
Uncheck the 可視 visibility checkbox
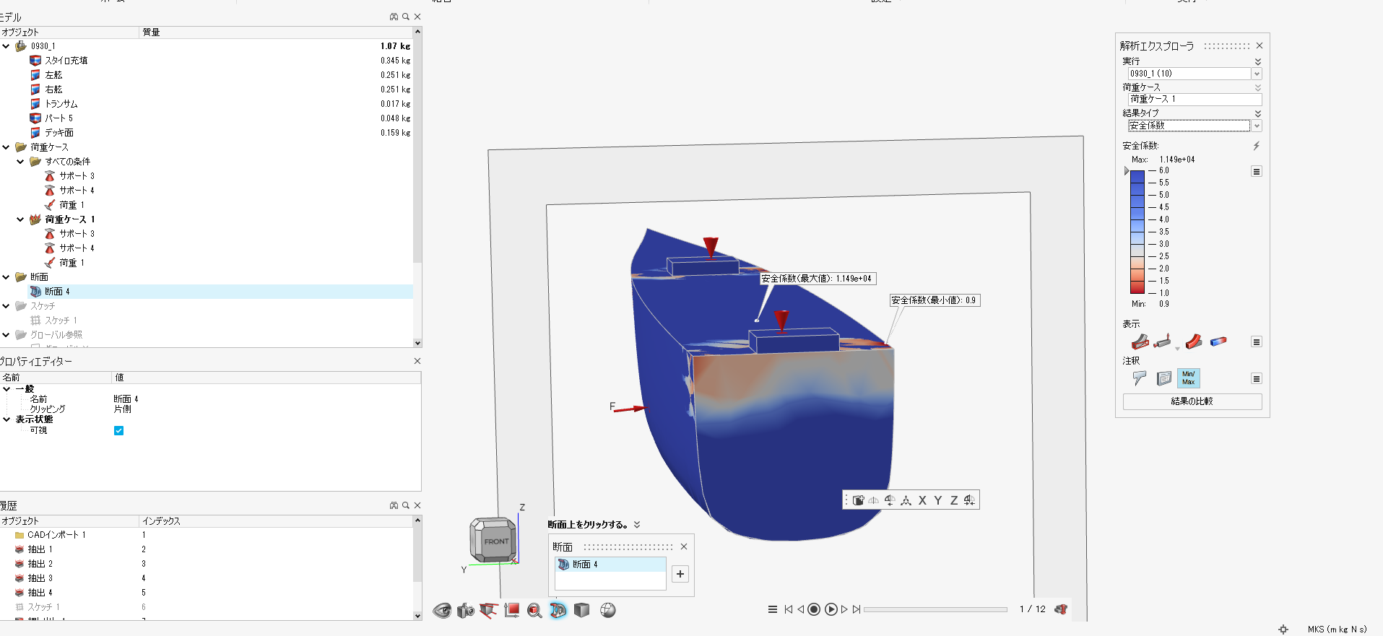[x=119, y=430]
